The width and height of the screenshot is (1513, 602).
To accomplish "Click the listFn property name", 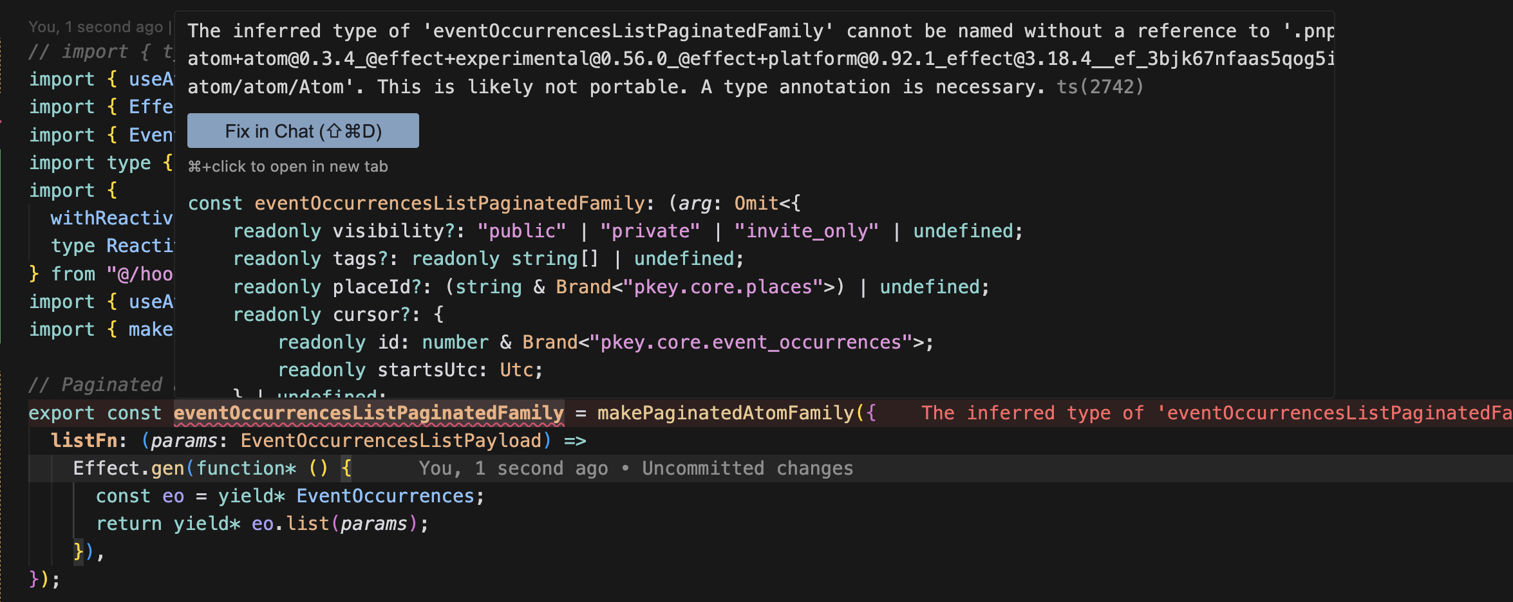I will click(84, 441).
